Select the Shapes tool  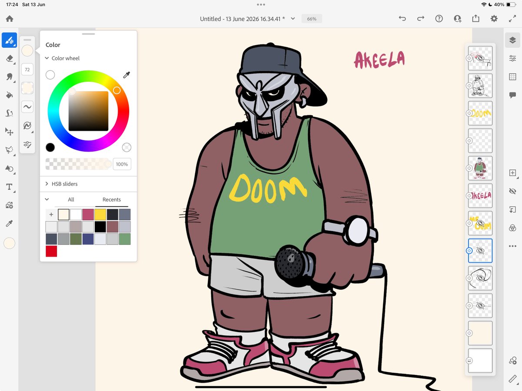9,168
